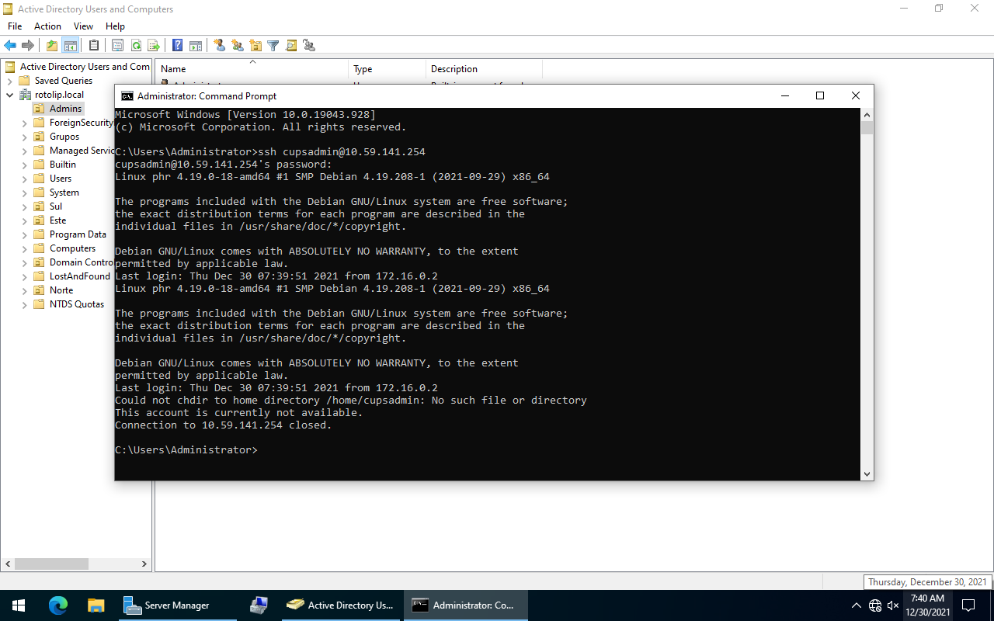Toggle the Show/Hide Console Tree button

coord(71,46)
